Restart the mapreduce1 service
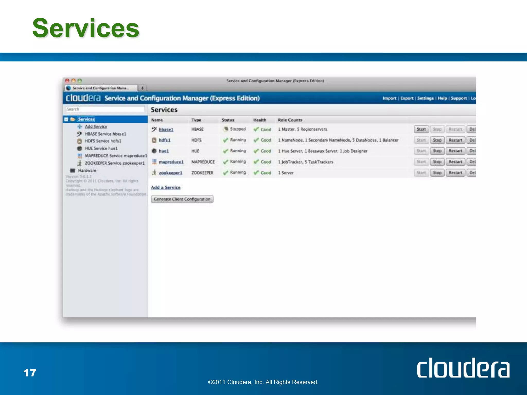The image size is (527, 395). (x=455, y=162)
